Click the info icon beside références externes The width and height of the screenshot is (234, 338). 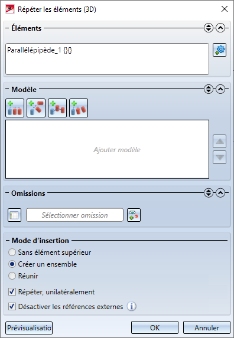tap(131, 306)
